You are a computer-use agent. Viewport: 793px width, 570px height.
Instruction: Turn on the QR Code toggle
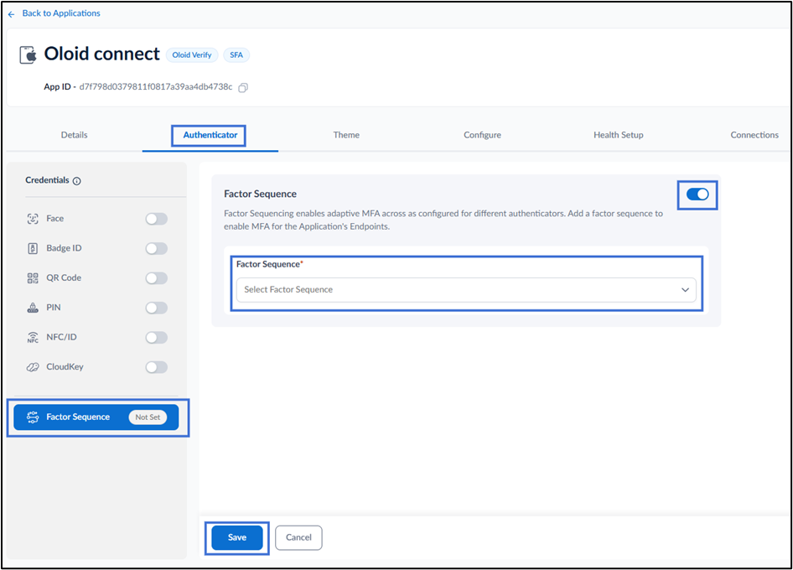156,278
